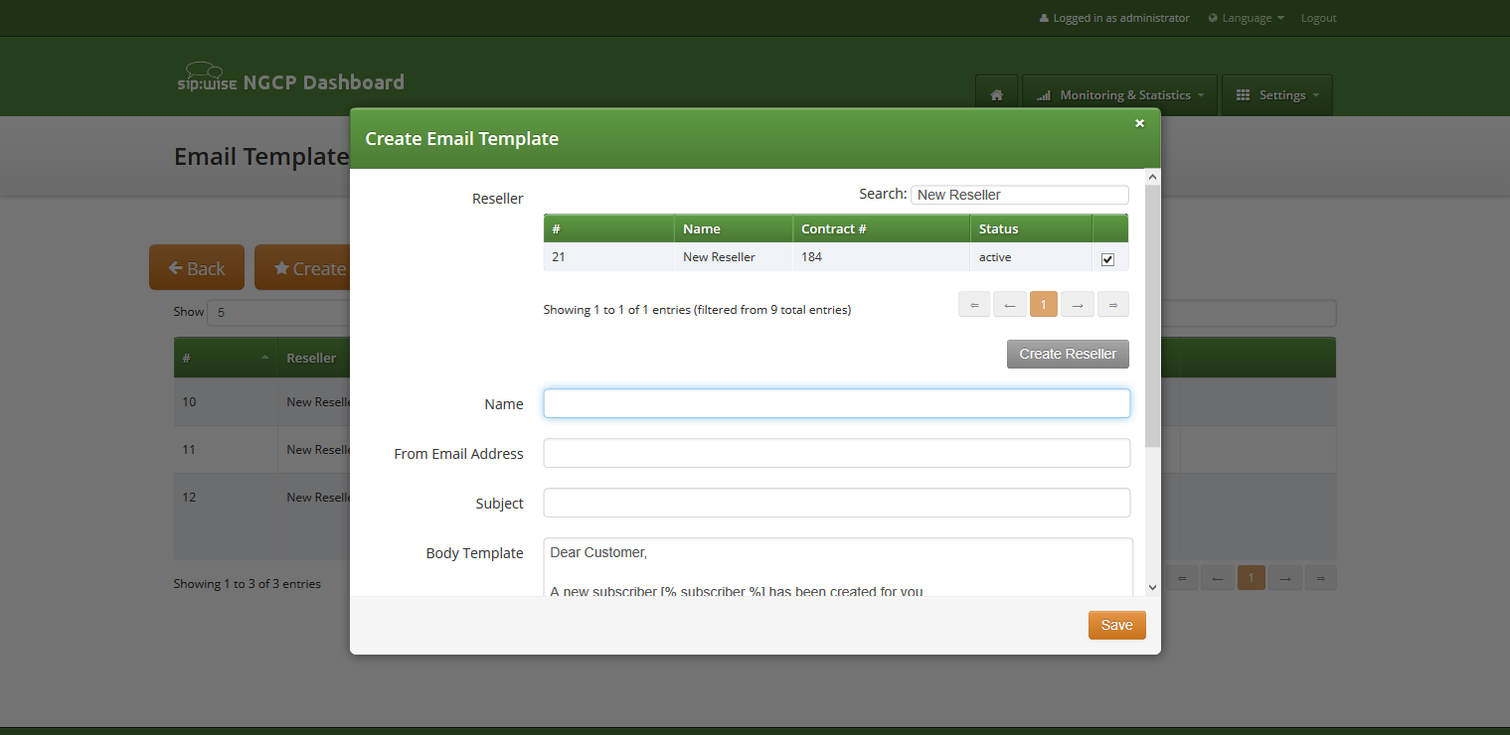Click the first-page arrow in reseller pagination
The image size is (1510, 735).
click(974, 304)
